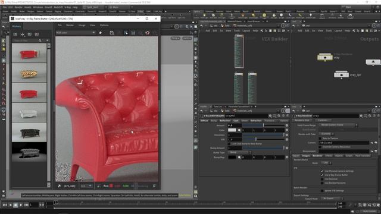
Task: Click the jump to first frame playbar button
Action: tap(5, 205)
